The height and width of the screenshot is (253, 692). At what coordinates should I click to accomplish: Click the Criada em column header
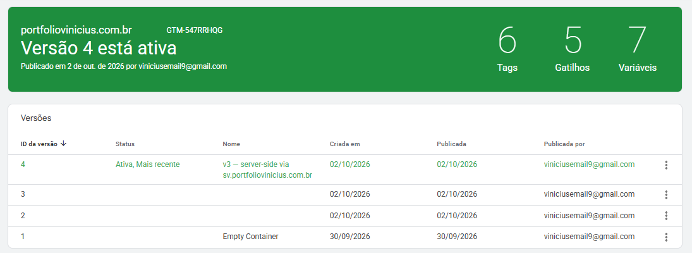[344, 144]
